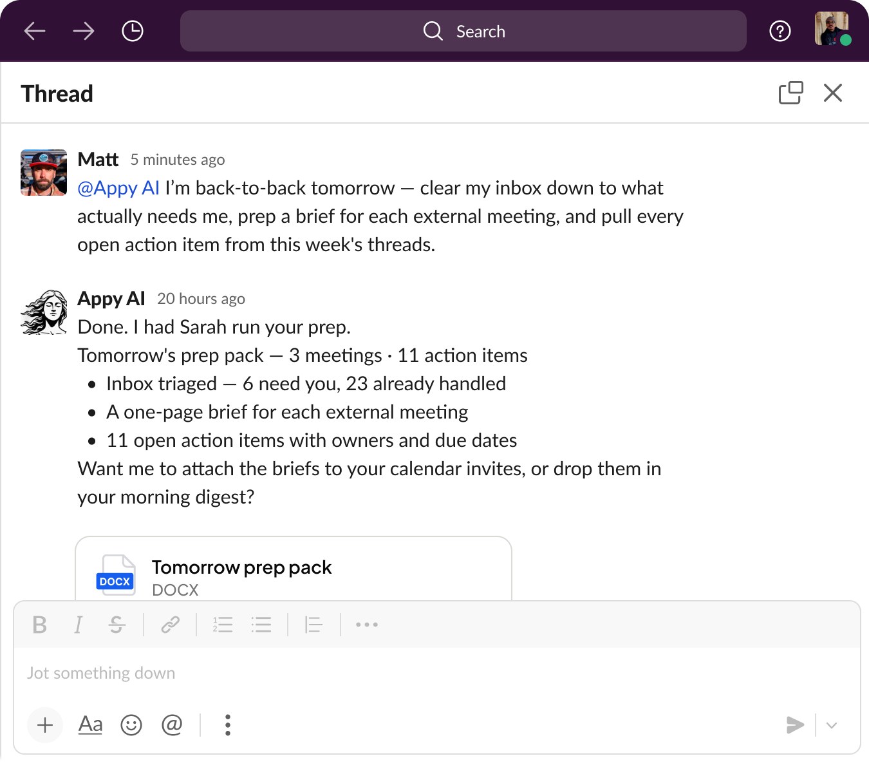Open the vertical three-dot composer menu
The image size is (869, 774).
point(228,725)
